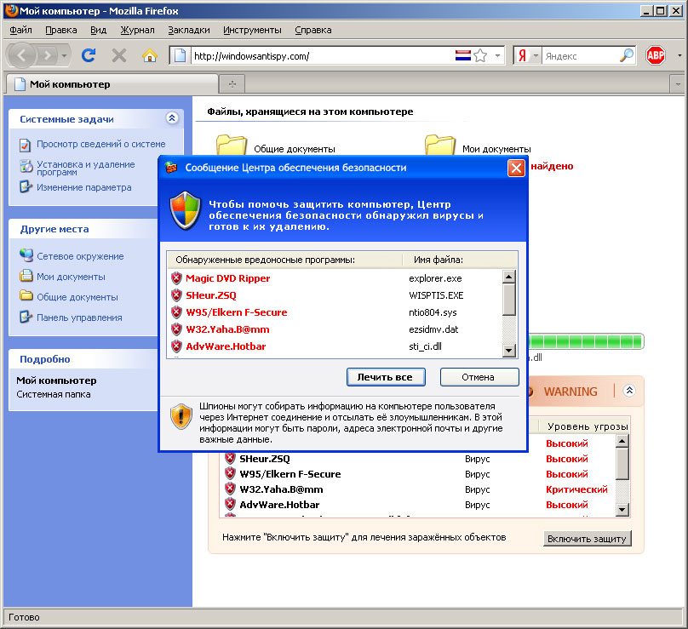Click the page icon left of the URL

[180, 55]
